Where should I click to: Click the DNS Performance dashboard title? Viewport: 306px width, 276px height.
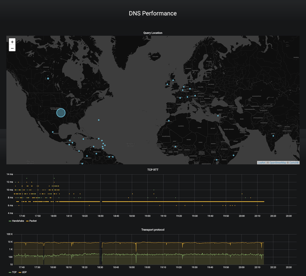pos(153,13)
